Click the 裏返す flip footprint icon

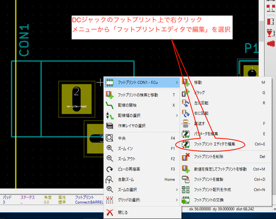pos(186,124)
